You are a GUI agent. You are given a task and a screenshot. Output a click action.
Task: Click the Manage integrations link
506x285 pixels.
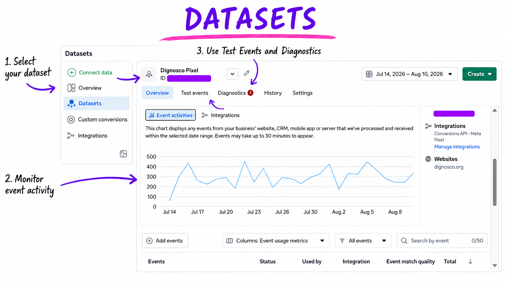point(457,147)
